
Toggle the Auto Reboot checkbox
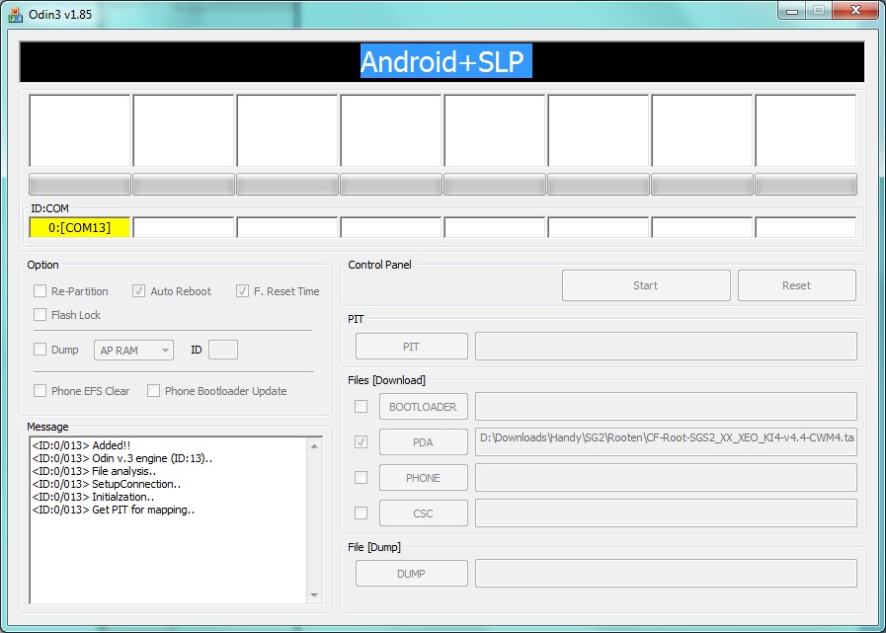[138, 291]
